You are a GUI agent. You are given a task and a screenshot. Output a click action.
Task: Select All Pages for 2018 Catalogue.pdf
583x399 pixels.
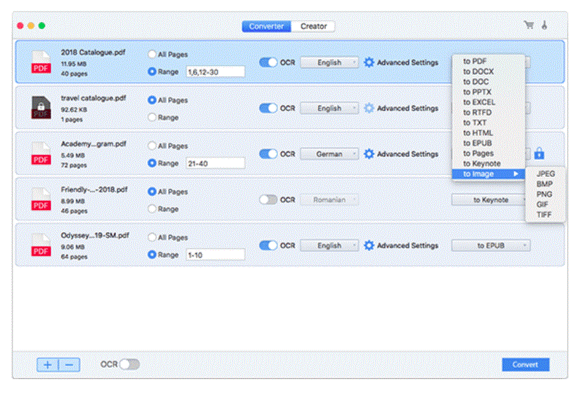[x=152, y=54]
